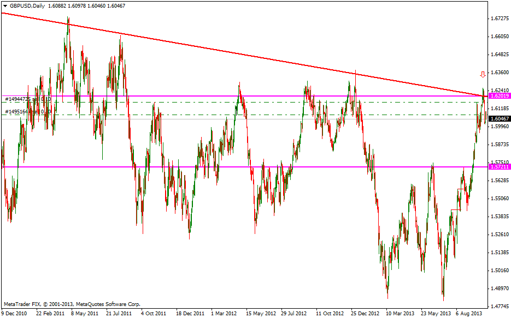Image resolution: width=511 pixels, height=318 pixels.
Task: Select sell order #14951642 label
Action: pyautogui.click(x=27, y=112)
